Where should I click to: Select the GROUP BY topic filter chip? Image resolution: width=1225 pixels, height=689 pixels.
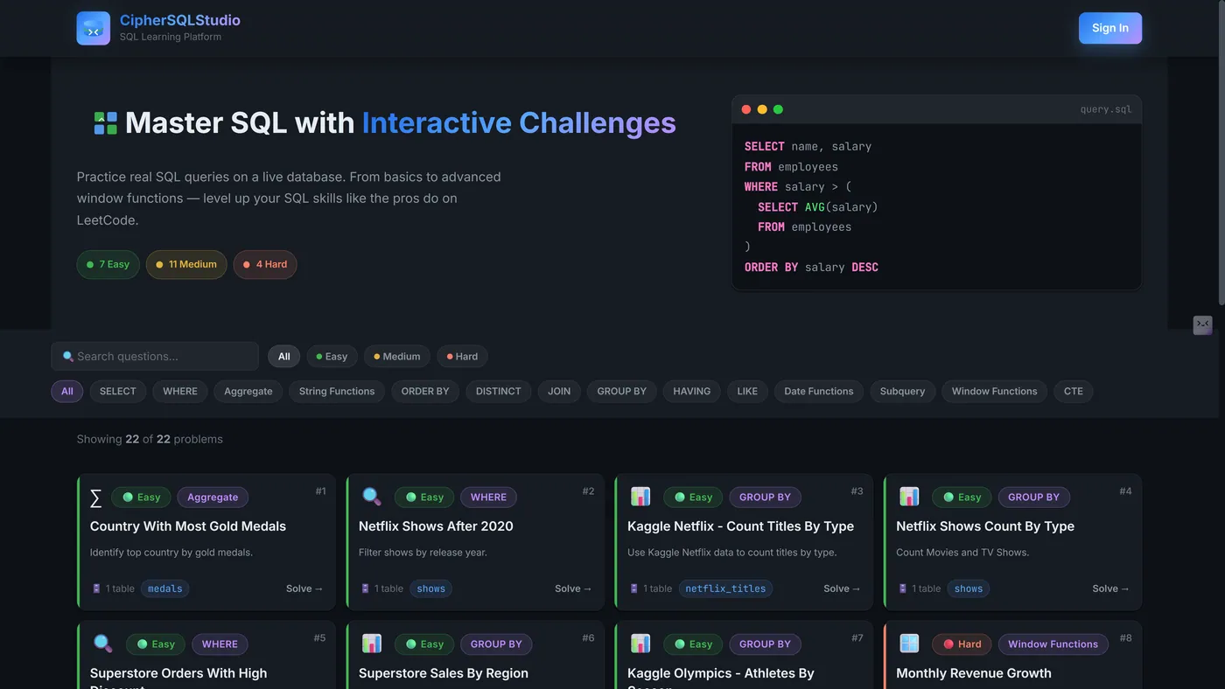(622, 391)
